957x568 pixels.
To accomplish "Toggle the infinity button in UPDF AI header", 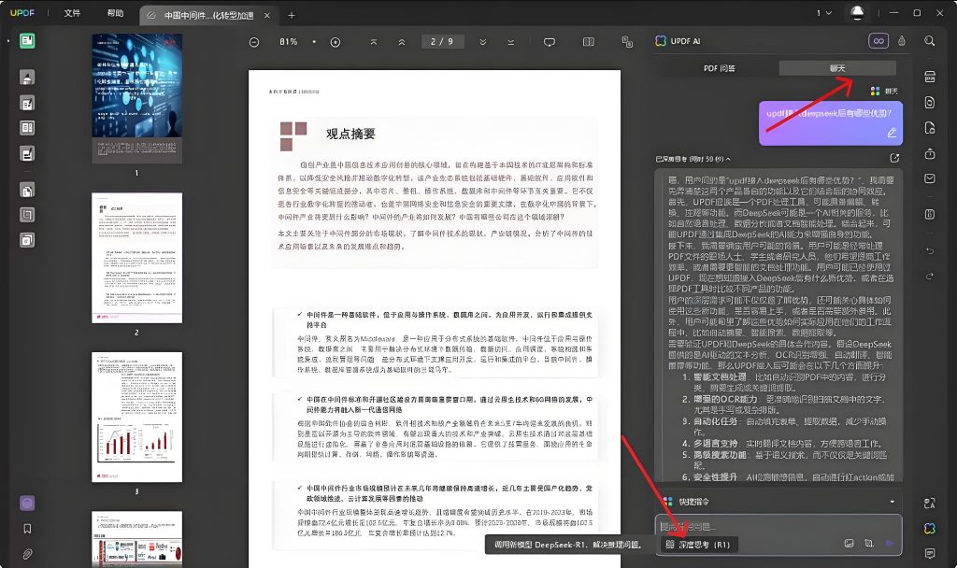I will (878, 41).
